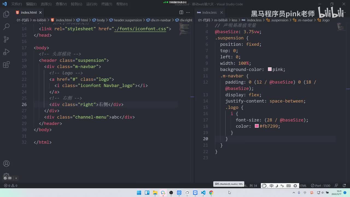Open the 编辑(E) menu
The image size is (350, 197).
tap(31, 4)
